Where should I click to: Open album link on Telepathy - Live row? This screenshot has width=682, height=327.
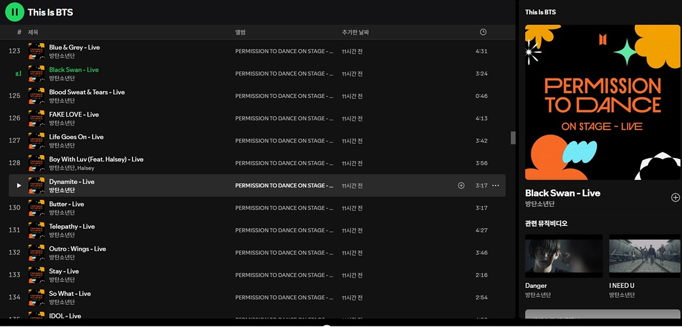tap(284, 230)
